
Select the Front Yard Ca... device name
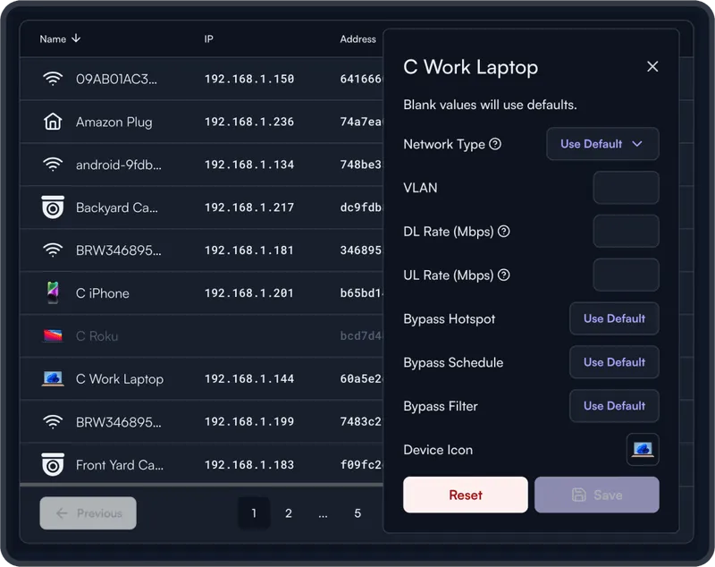pos(120,465)
